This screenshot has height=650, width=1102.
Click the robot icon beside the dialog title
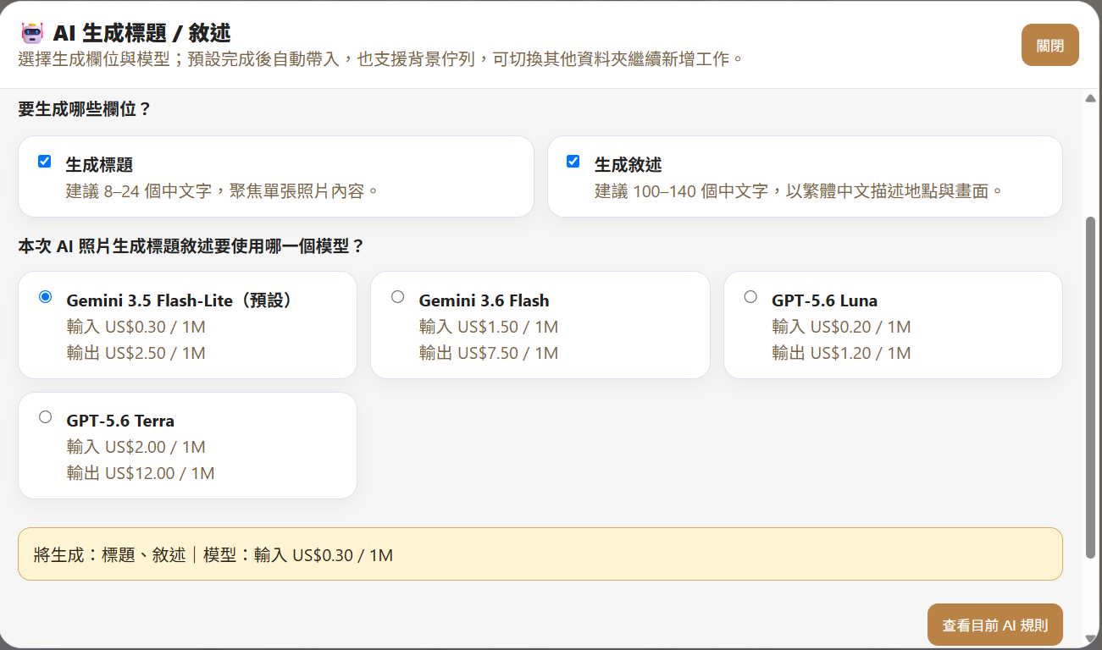pos(32,33)
